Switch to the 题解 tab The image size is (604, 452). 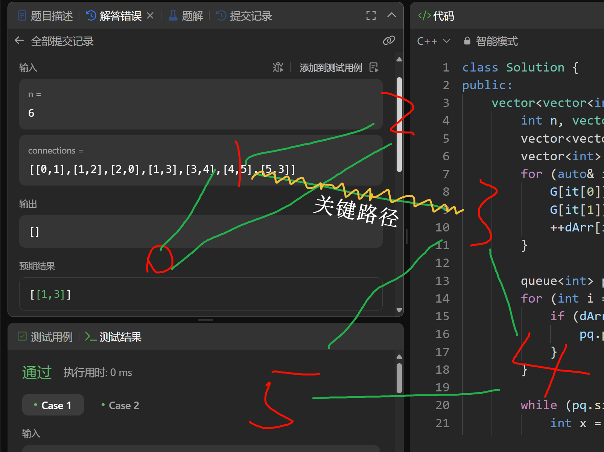coord(186,16)
